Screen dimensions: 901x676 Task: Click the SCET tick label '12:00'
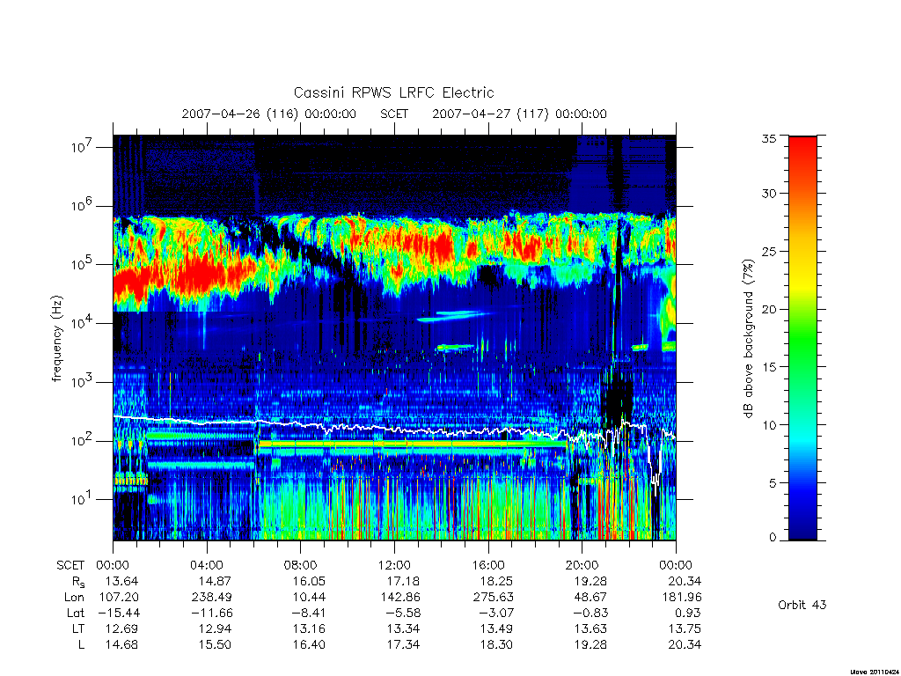(x=394, y=565)
